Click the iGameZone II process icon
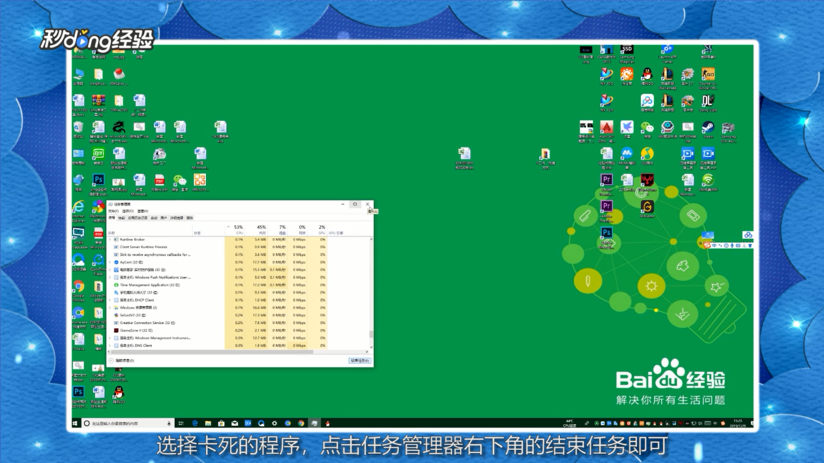Screen dimensions: 824x463 click(116, 331)
